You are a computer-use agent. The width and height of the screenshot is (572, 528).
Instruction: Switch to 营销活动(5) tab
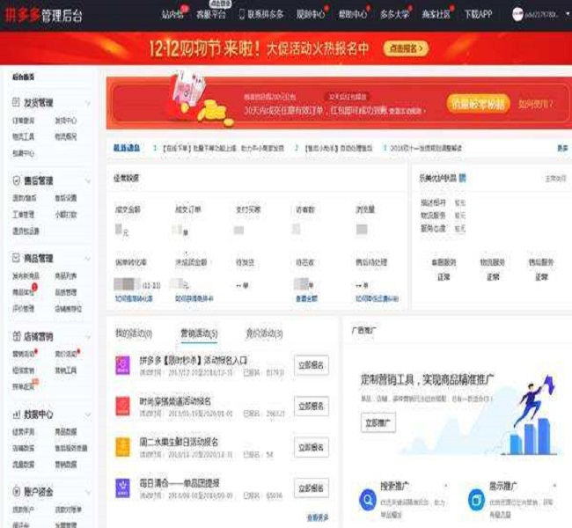pyautogui.click(x=199, y=334)
